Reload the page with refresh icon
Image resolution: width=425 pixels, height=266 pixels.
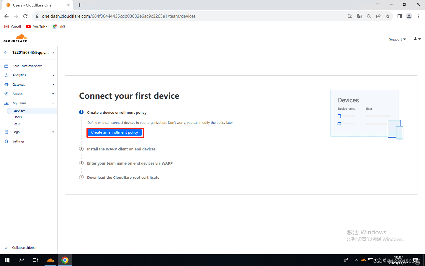point(25,16)
